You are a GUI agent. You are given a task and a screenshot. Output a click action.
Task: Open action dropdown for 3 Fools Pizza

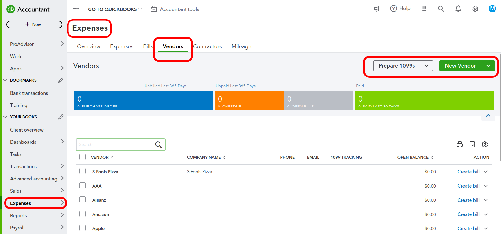pos(486,172)
